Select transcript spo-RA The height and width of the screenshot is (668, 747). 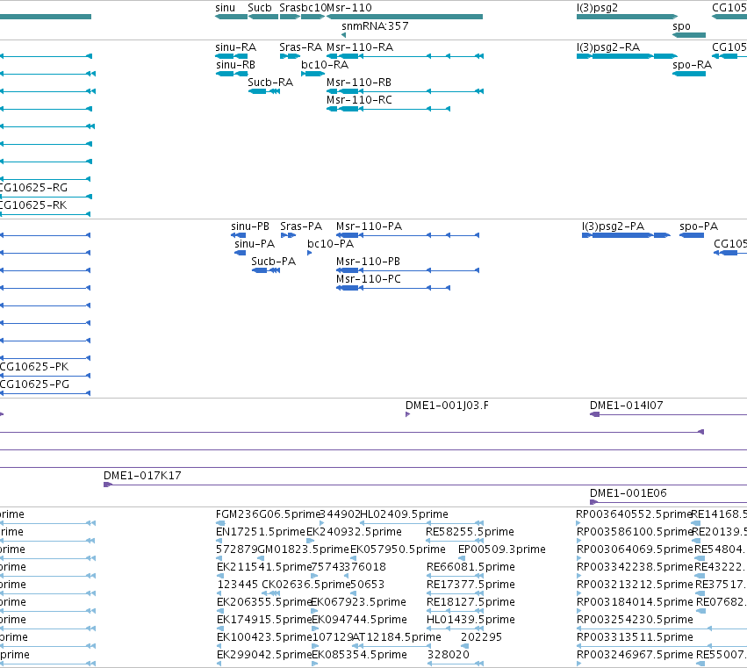pyautogui.click(x=692, y=65)
